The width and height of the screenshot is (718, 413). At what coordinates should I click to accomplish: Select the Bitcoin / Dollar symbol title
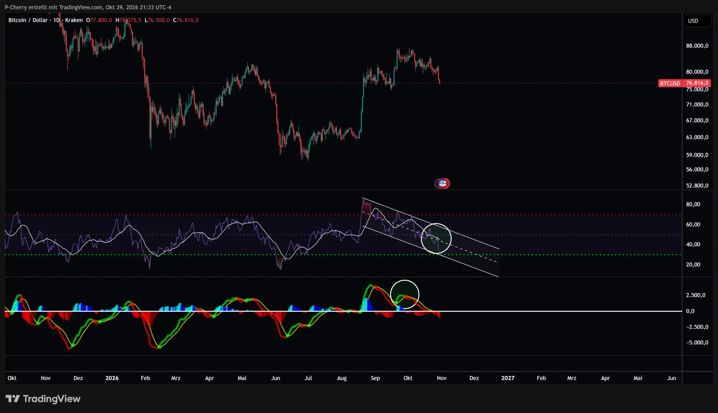click(x=28, y=20)
